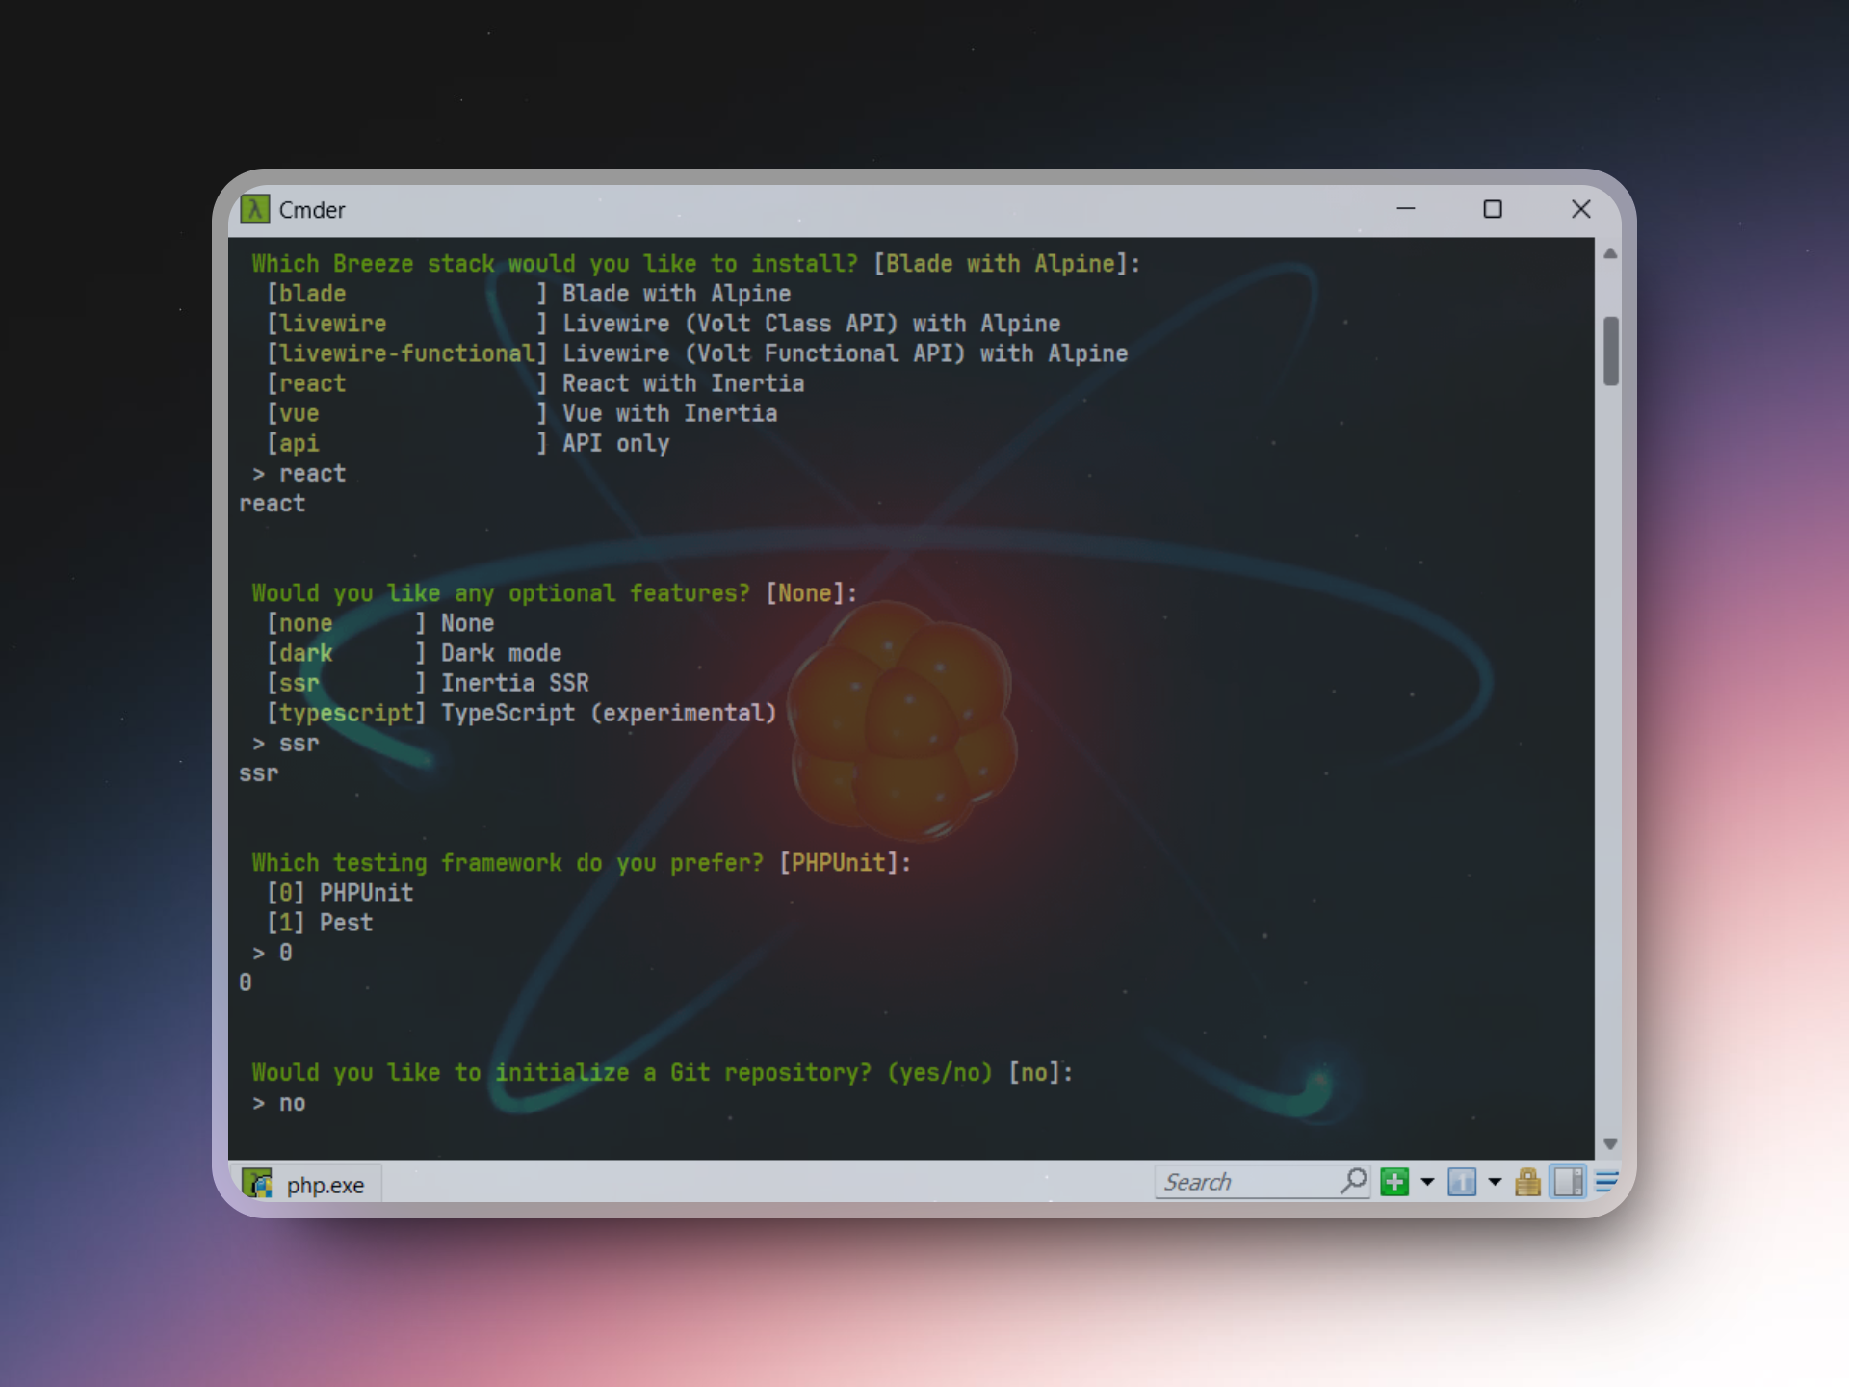This screenshot has height=1387, width=1849.
Task: Click the magnifier icon in search box
Action: click(1353, 1181)
